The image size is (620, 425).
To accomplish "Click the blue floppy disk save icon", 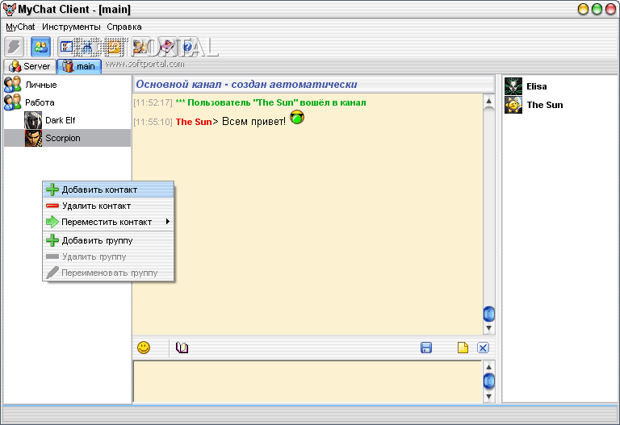I will pos(426,348).
